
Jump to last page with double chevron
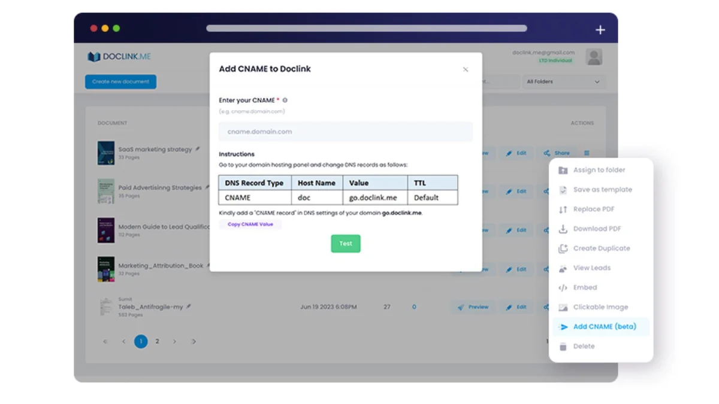194,342
